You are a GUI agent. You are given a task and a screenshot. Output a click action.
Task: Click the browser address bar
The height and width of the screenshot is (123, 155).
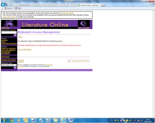pos(38,5)
